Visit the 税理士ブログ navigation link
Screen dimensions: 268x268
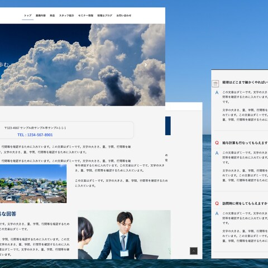pos(105,16)
